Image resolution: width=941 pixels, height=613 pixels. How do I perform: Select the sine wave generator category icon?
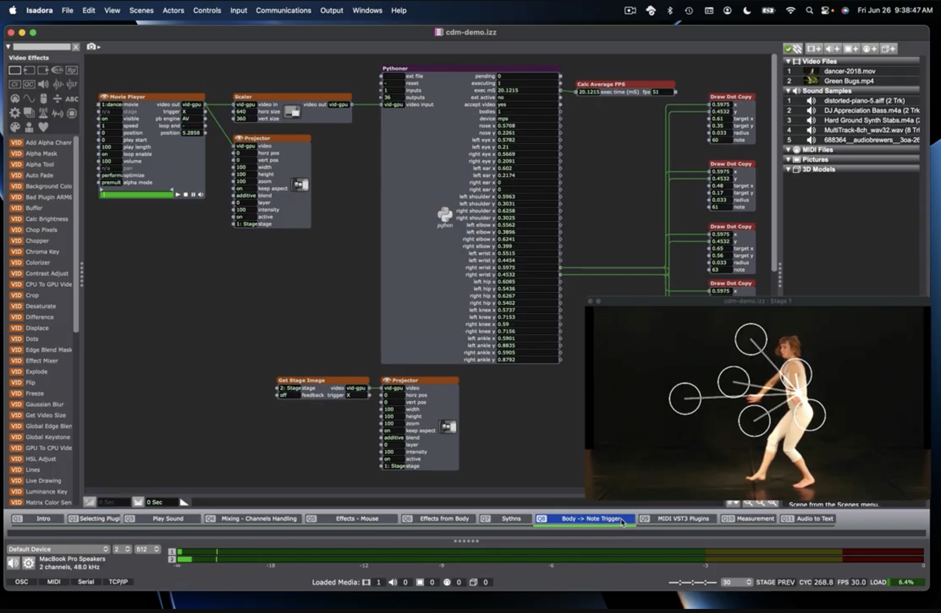click(29, 99)
